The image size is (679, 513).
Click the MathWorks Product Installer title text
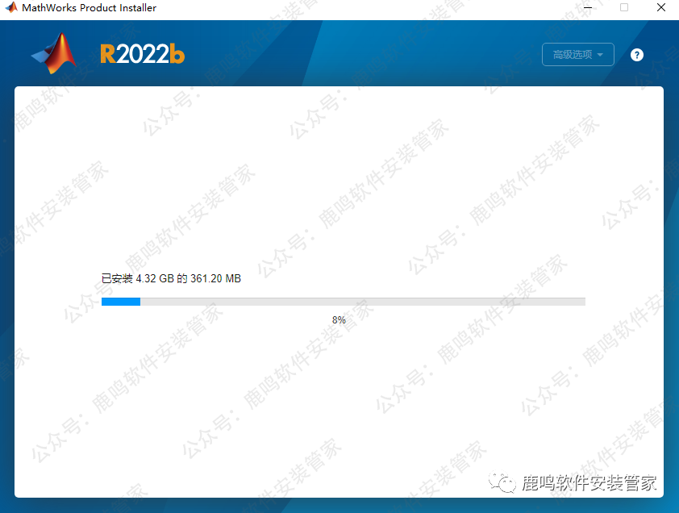(90, 8)
